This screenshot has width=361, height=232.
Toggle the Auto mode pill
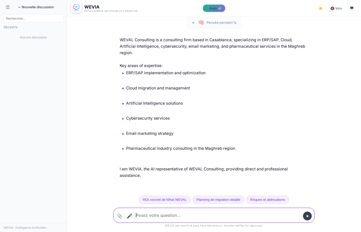[x=214, y=8]
